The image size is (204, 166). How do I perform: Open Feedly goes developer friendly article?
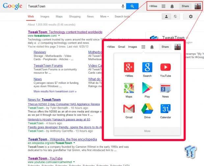65,127
